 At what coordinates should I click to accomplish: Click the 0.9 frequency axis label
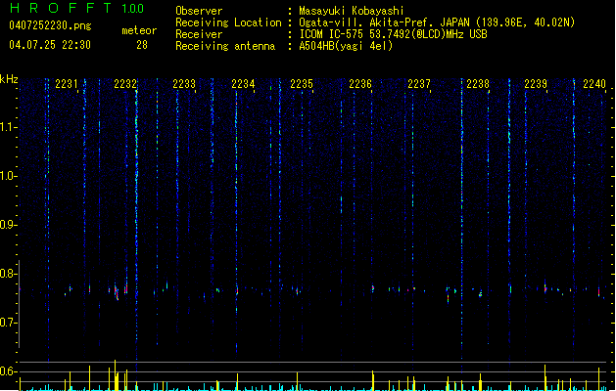pos(8,225)
